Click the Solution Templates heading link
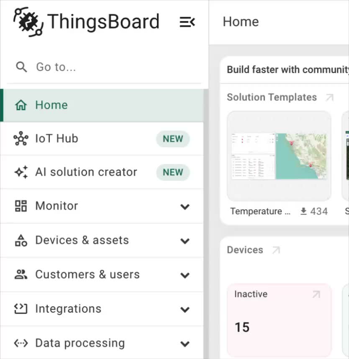This screenshot has height=359, width=349. coord(272,97)
